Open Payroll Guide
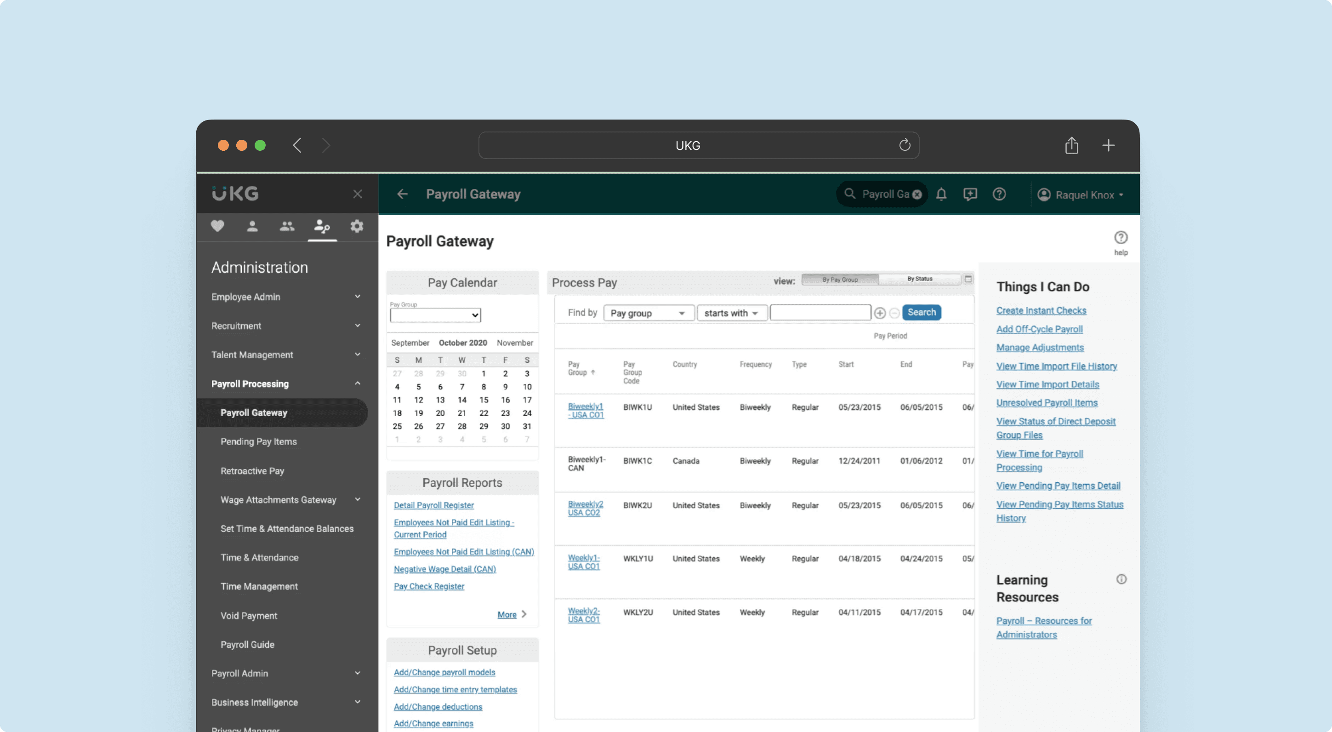Image resolution: width=1332 pixels, height=732 pixels. point(247,645)
